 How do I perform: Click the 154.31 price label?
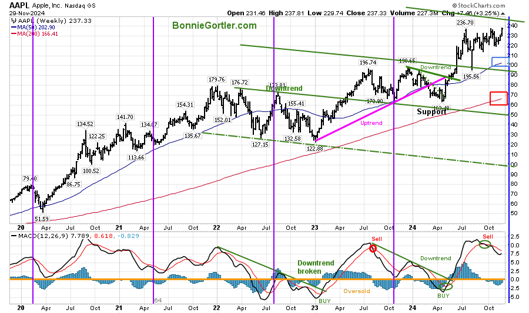tap(185, 105)
